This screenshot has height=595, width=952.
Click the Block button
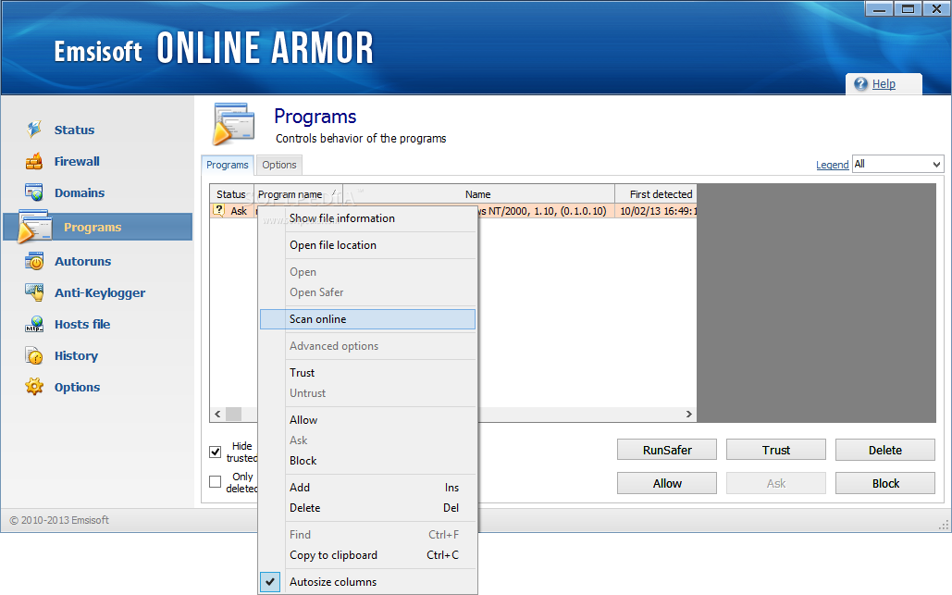tap(885, 483)
